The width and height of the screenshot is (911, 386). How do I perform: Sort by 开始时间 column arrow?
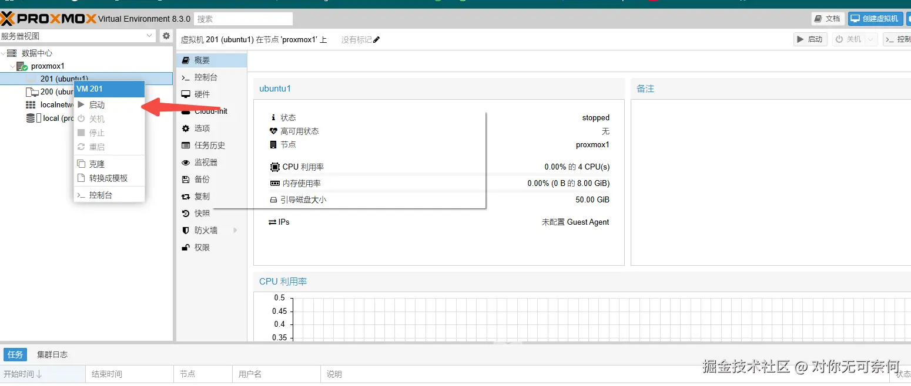tap(39, 374)
